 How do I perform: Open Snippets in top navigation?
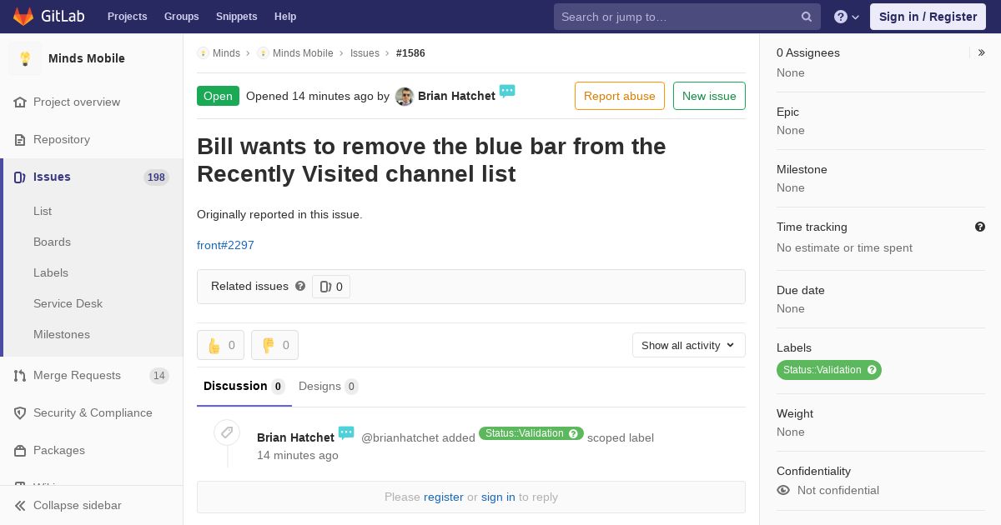(x=236, y=17)
